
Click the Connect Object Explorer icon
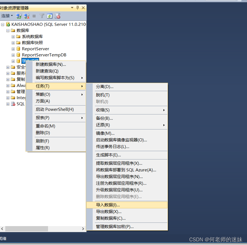pos(19,16)
